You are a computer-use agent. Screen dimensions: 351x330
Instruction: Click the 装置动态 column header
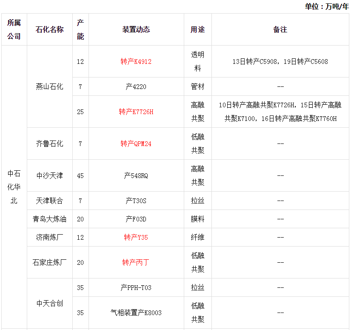(136, 29)
